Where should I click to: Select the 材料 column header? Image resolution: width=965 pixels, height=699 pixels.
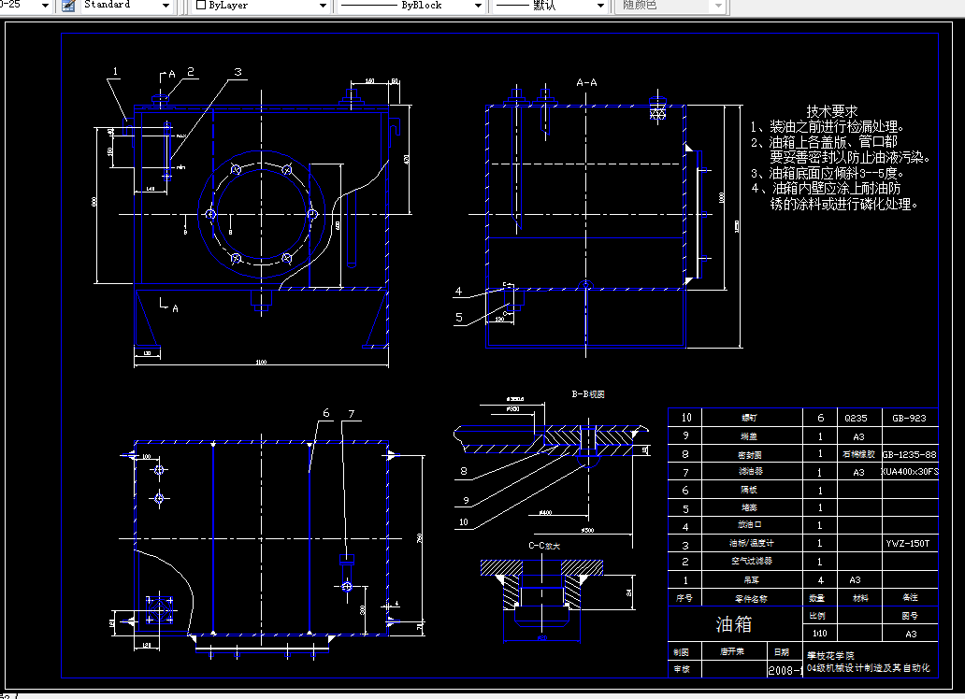[x=860, y=598]
